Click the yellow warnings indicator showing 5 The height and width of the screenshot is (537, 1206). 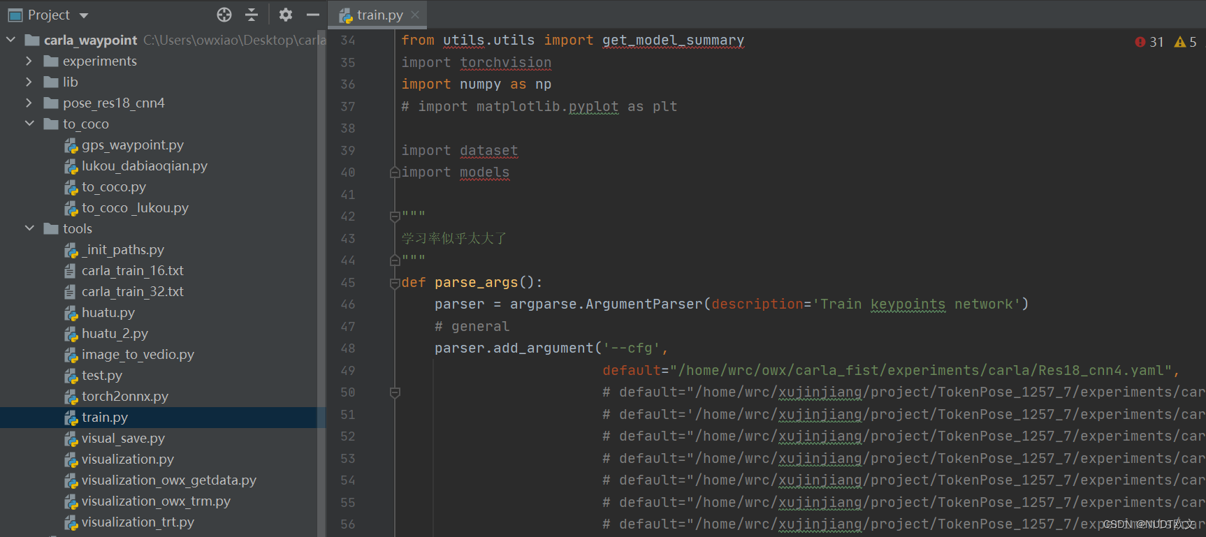coord(1186,42)
